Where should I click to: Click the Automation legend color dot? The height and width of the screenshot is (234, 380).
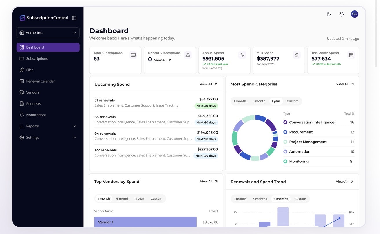coord(285,151)
